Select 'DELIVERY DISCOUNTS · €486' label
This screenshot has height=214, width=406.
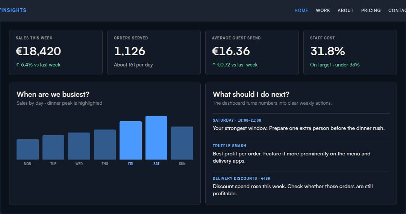[x=241, y=178]
